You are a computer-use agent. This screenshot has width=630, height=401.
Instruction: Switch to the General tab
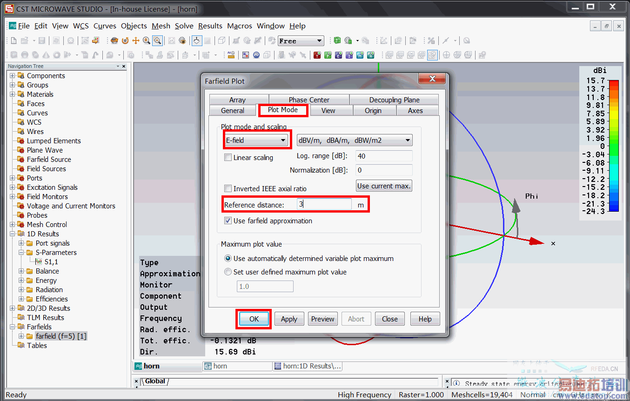[x=233, y=111]
